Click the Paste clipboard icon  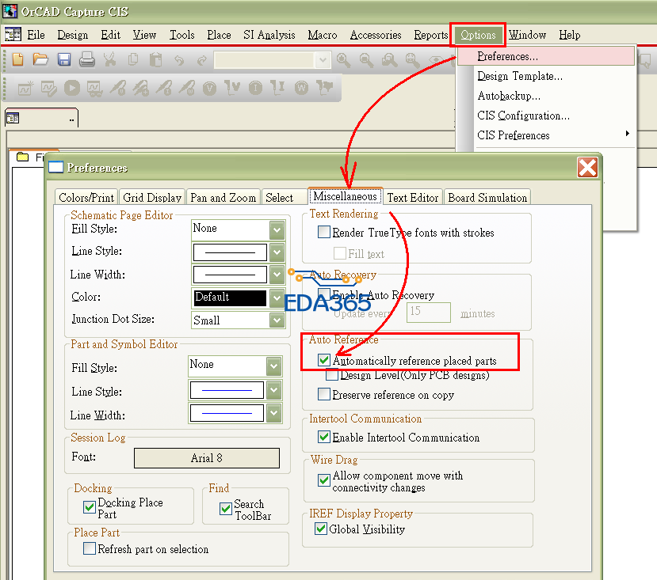156,59
